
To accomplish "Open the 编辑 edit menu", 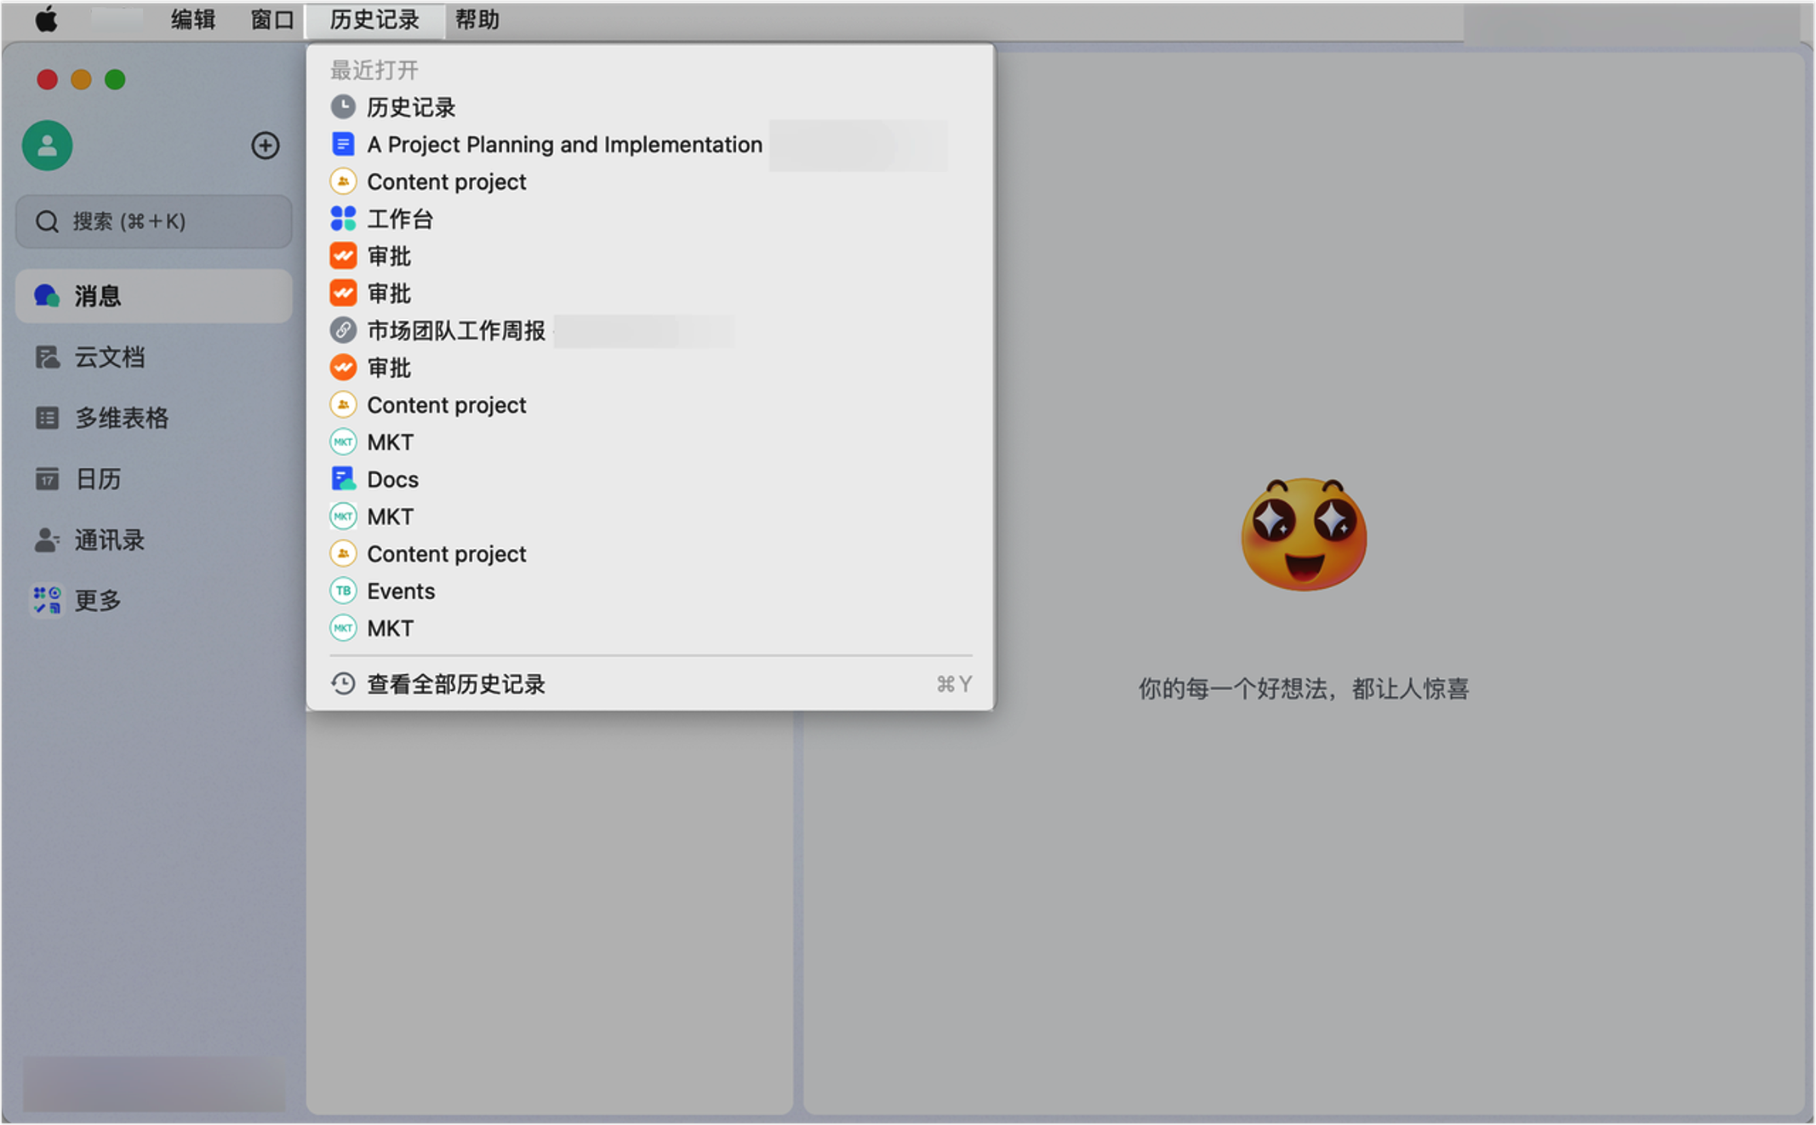I will 193,20.
